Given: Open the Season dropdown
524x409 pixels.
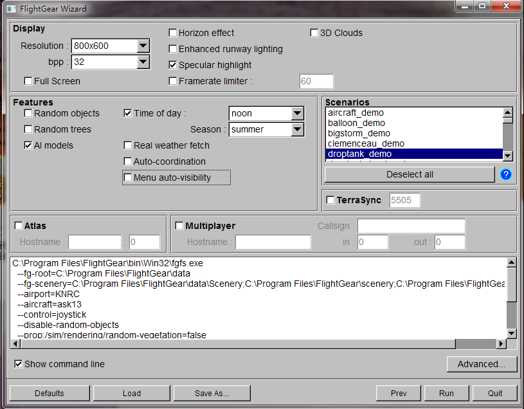Looking at the screenshot, I should click(297, 129).
